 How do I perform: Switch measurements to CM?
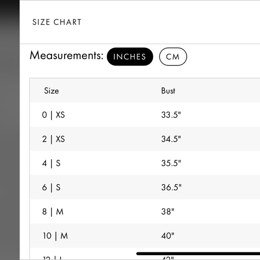pos(173,56)
